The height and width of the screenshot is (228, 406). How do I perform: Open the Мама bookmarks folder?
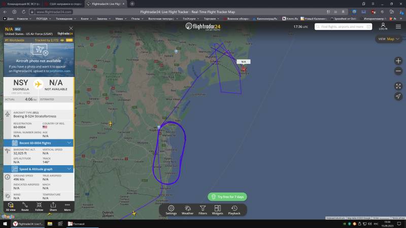click(121, 19)
